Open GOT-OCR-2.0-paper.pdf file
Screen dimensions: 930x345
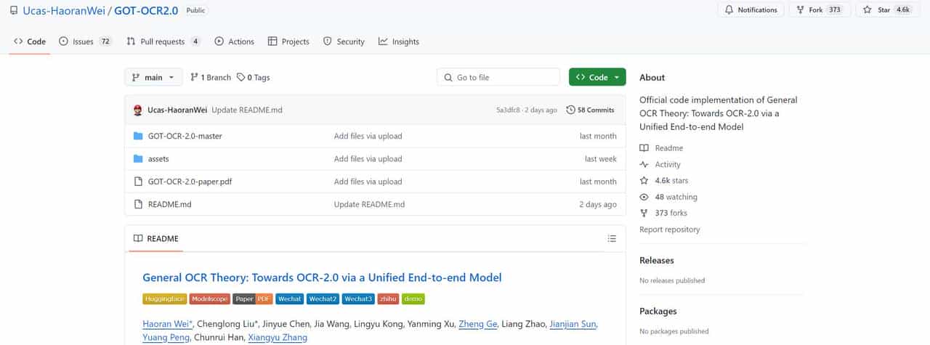point(190,182)
